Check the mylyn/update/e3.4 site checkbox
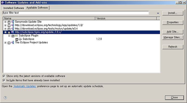Viewport: 187px width, 103px height. point(9,29)
